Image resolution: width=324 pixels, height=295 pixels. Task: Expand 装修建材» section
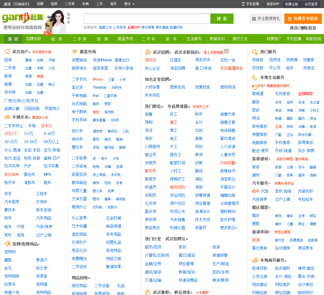(261, 159)
